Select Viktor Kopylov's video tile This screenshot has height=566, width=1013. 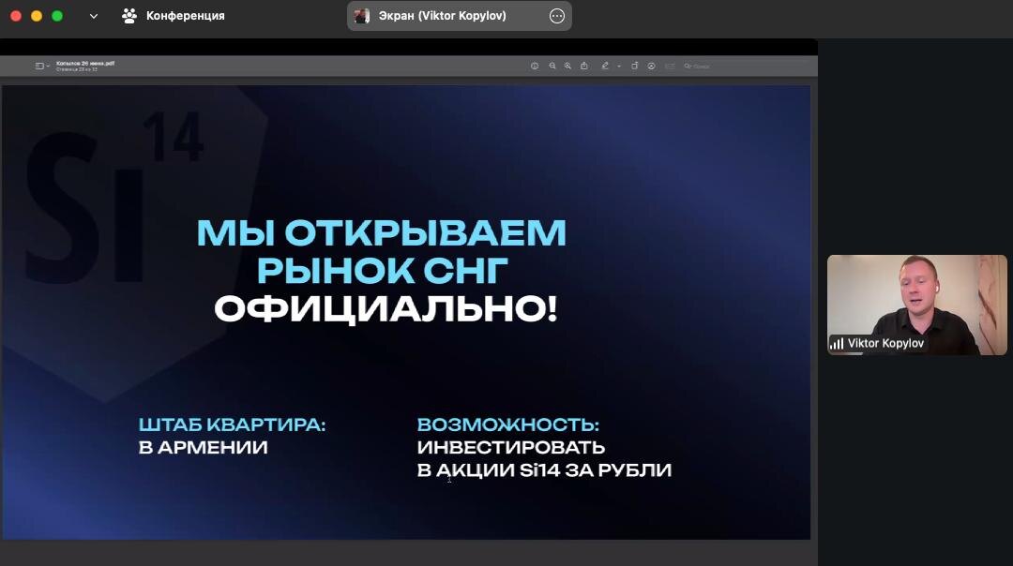916,305
